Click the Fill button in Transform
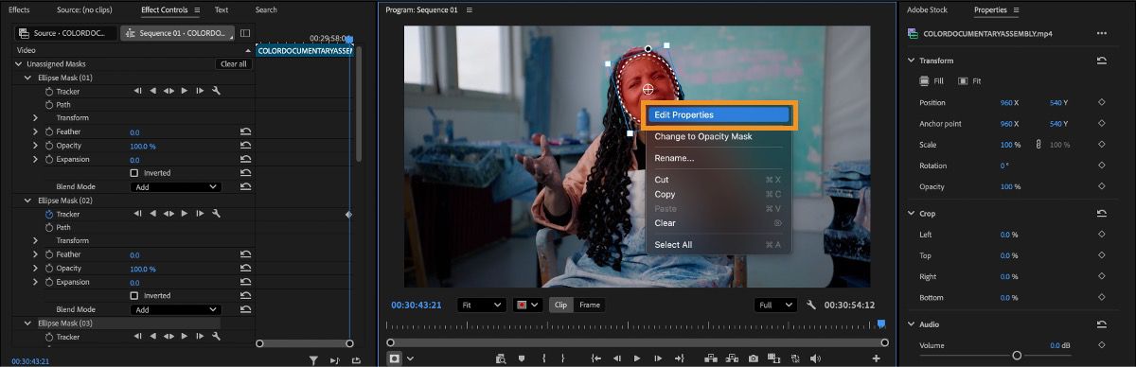1136x367 pixels. click(x=931, y=81)
